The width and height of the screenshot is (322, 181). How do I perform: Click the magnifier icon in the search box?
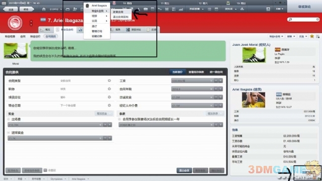[x=290, y=20]
